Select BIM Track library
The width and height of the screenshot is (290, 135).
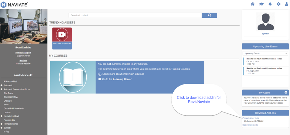[x=8, y=93]
